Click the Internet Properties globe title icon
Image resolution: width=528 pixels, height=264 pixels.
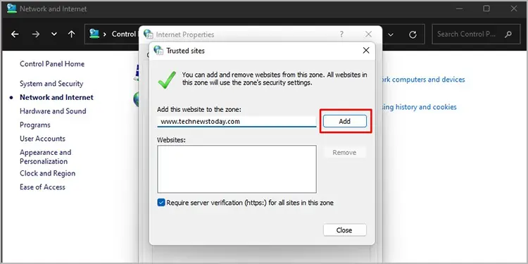[x=148, y=34]
